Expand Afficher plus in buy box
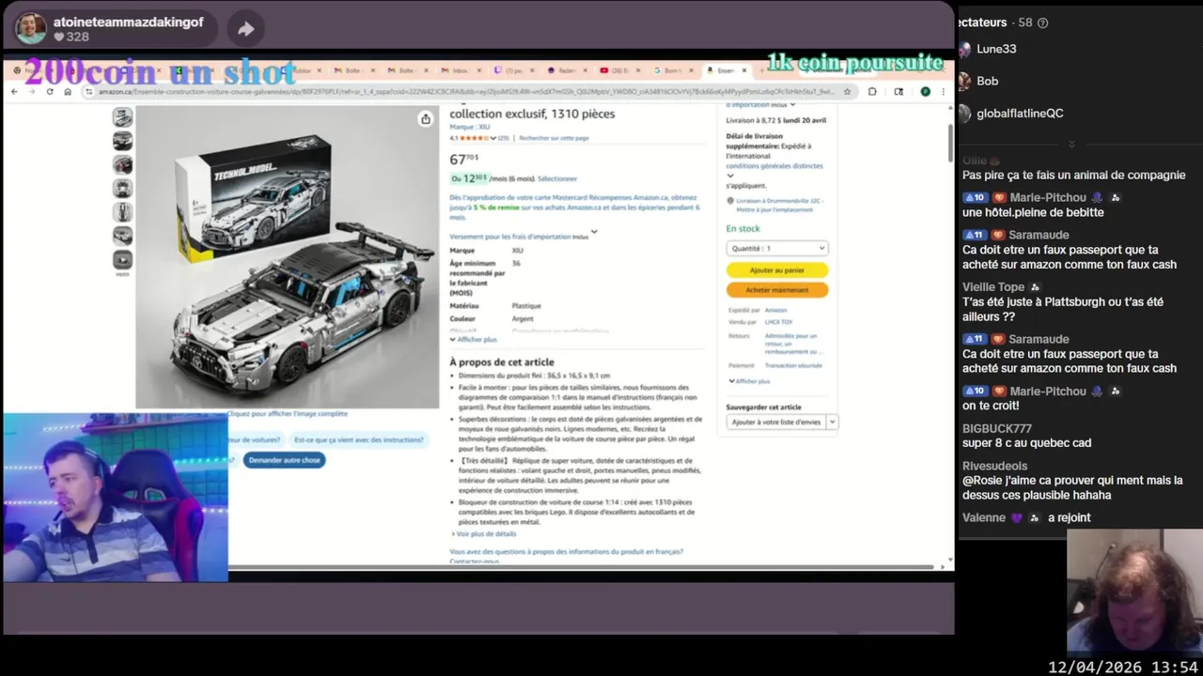Viewport: 1203px width, 676px height. [749, 381]
